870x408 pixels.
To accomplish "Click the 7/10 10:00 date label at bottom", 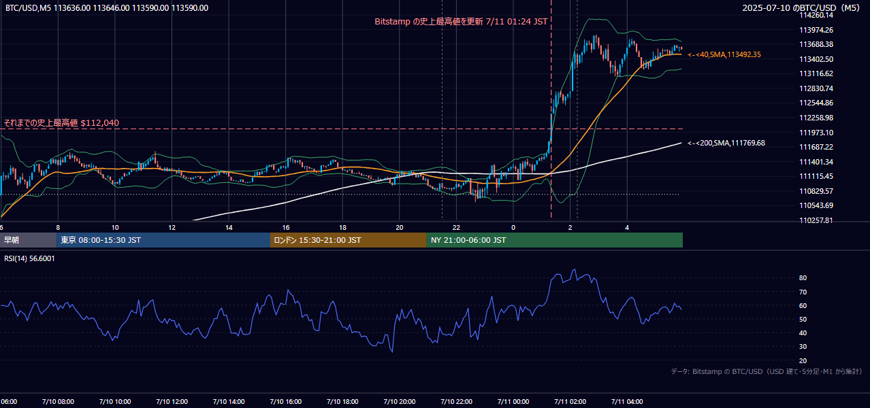I will pos(114,401).
